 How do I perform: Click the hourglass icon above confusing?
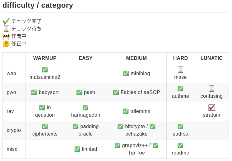pos(211,89)
